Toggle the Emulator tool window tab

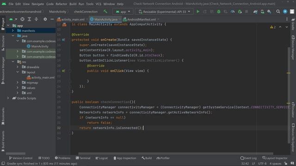[293, 110]
